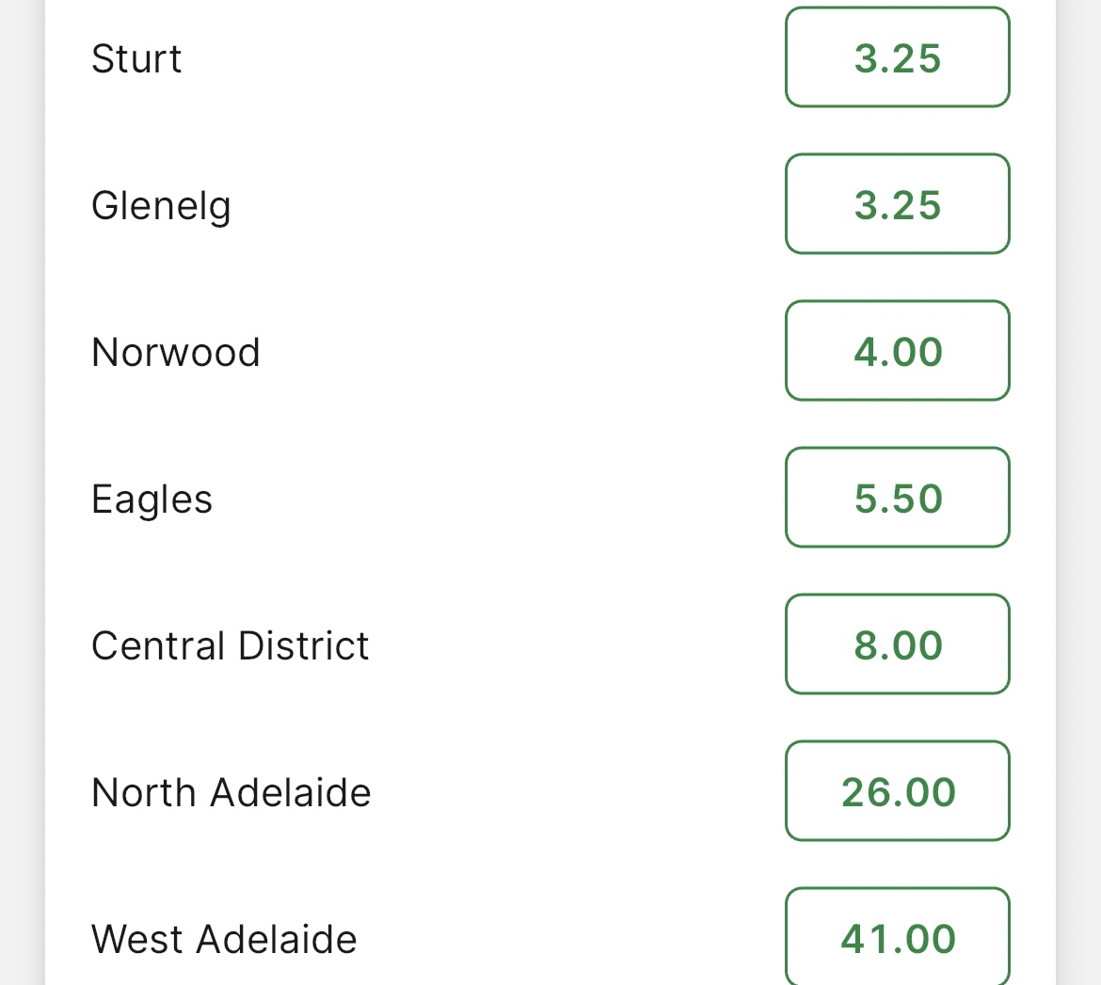Select the West Adelaide team label
This screenshot has height=985, width=1101.
point(224,939)
